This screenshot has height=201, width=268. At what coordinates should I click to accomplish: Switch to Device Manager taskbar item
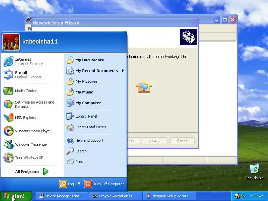[x=62, y=196]
